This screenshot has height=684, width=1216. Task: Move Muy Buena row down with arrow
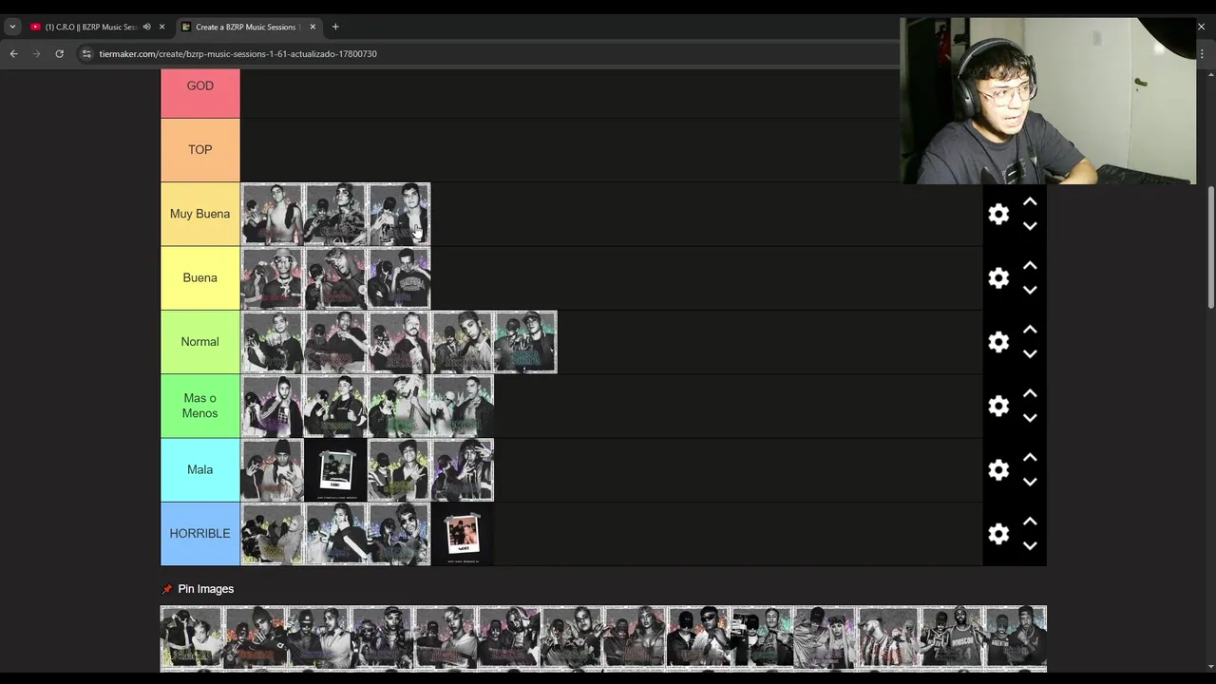click(1030, 226)
